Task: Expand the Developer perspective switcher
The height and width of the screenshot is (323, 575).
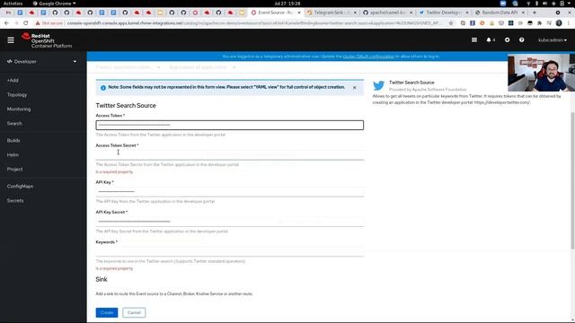Action: tap(42, 62)
